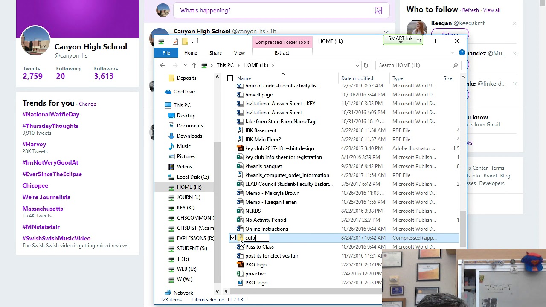
Task: Sort by Date modified column header
Action: [357, 78]
